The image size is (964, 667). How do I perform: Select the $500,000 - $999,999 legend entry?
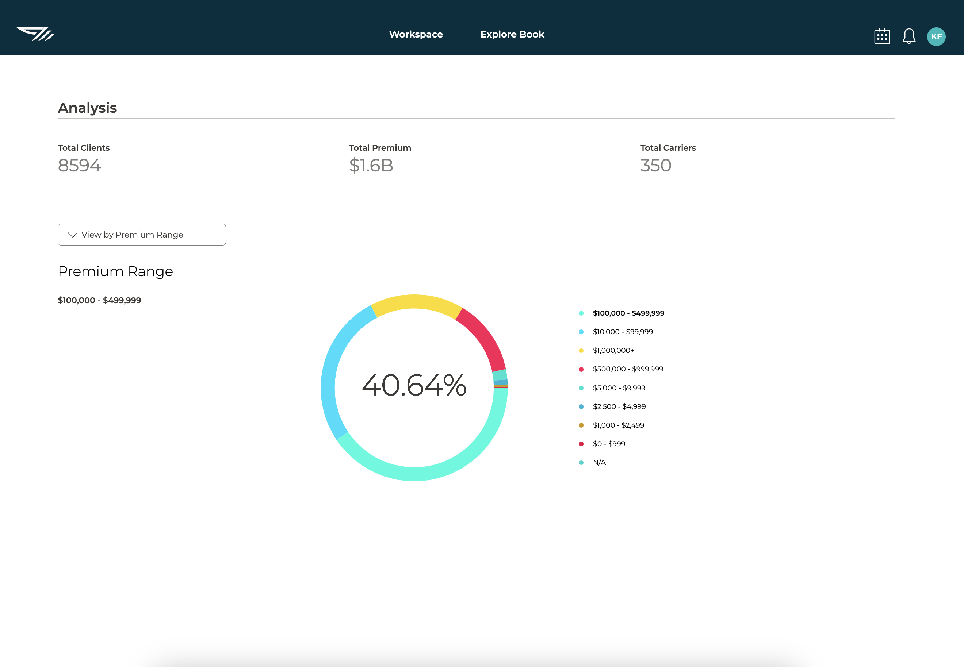tap(621, 369)
